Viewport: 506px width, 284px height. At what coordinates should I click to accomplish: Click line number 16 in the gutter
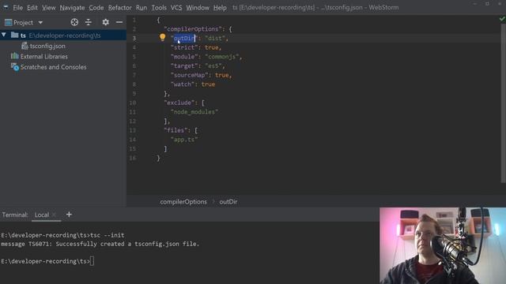click(x=133, y=158)
